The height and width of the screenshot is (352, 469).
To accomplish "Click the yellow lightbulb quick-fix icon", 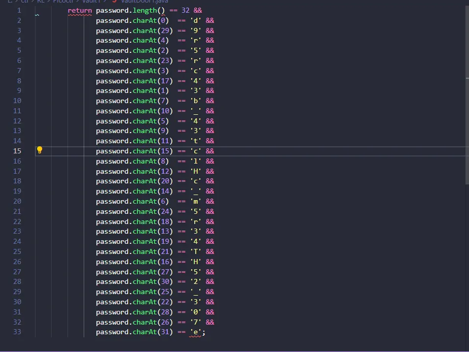I will click(40, 150).
